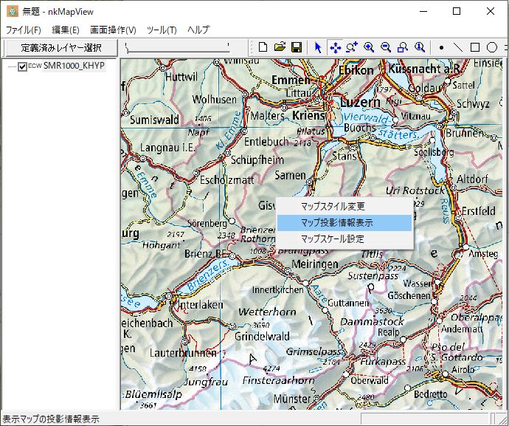Open the 編集(E) menu
This screenshot has width=509, height=426.
tap(66, 30)
